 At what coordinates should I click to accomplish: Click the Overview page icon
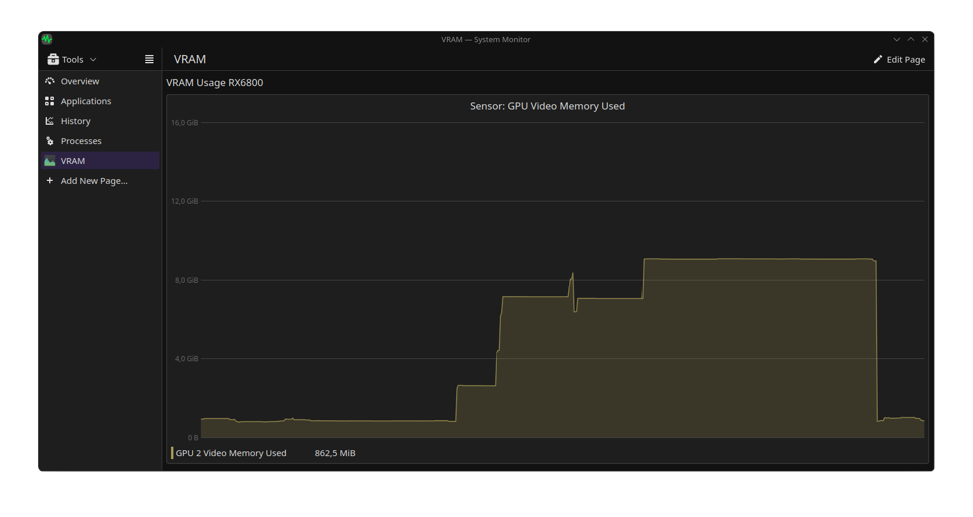(x=50, y=81)
